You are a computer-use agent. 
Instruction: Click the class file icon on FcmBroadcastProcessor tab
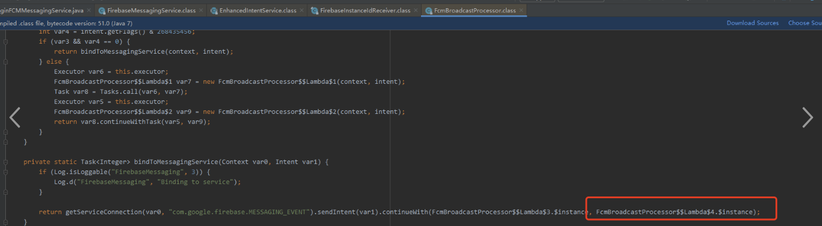tap(429, 11)
